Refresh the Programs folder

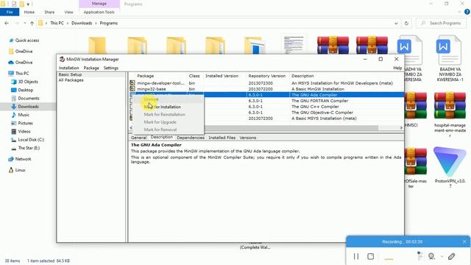click(406, 23)
